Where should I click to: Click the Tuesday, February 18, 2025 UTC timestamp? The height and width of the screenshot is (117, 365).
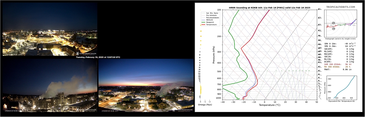98,57
